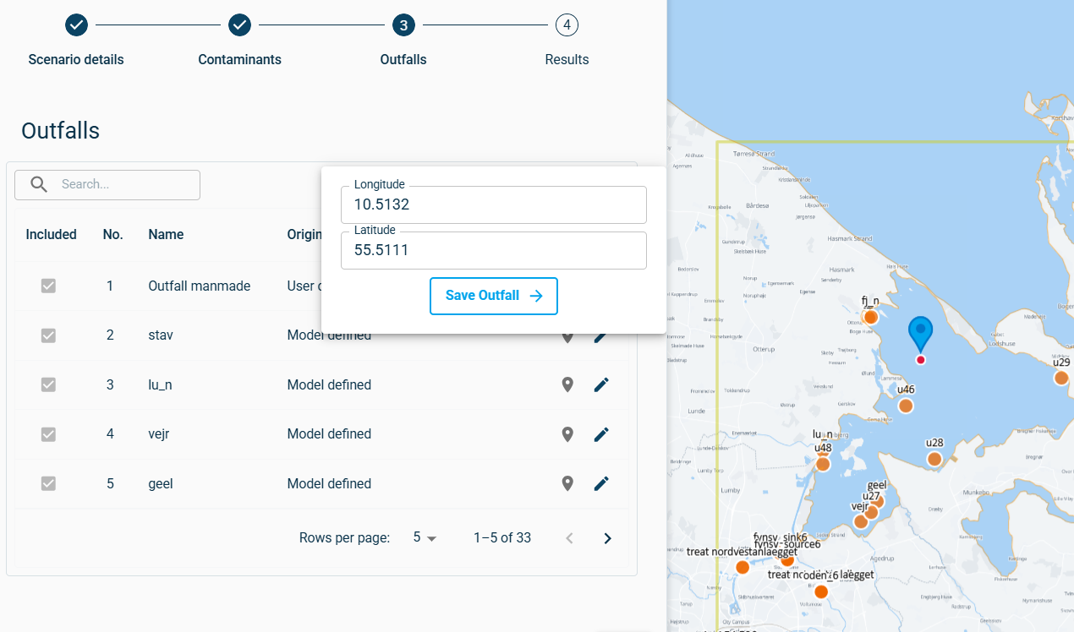This screenshot has height=632, width=1074.
Task: Click the Longitude input field
Action: click(494, 204)
